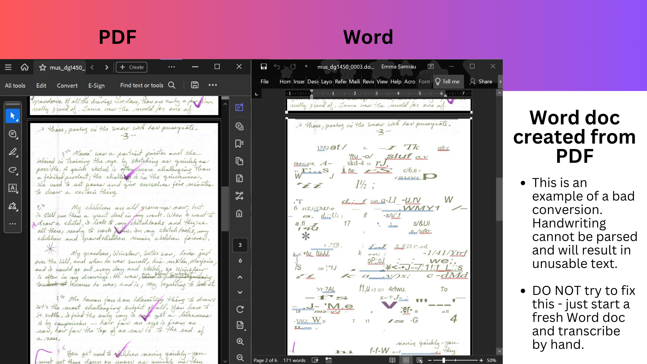Click the zoom in magnifier icon
This screenshot has width=647, height=364.
click(x=240, y=341)
